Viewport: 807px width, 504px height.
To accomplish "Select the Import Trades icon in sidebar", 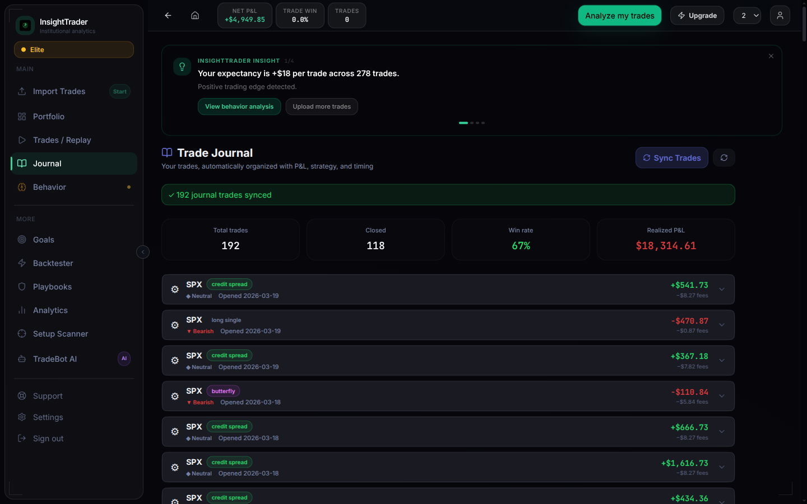I will [x=21, y=91].
